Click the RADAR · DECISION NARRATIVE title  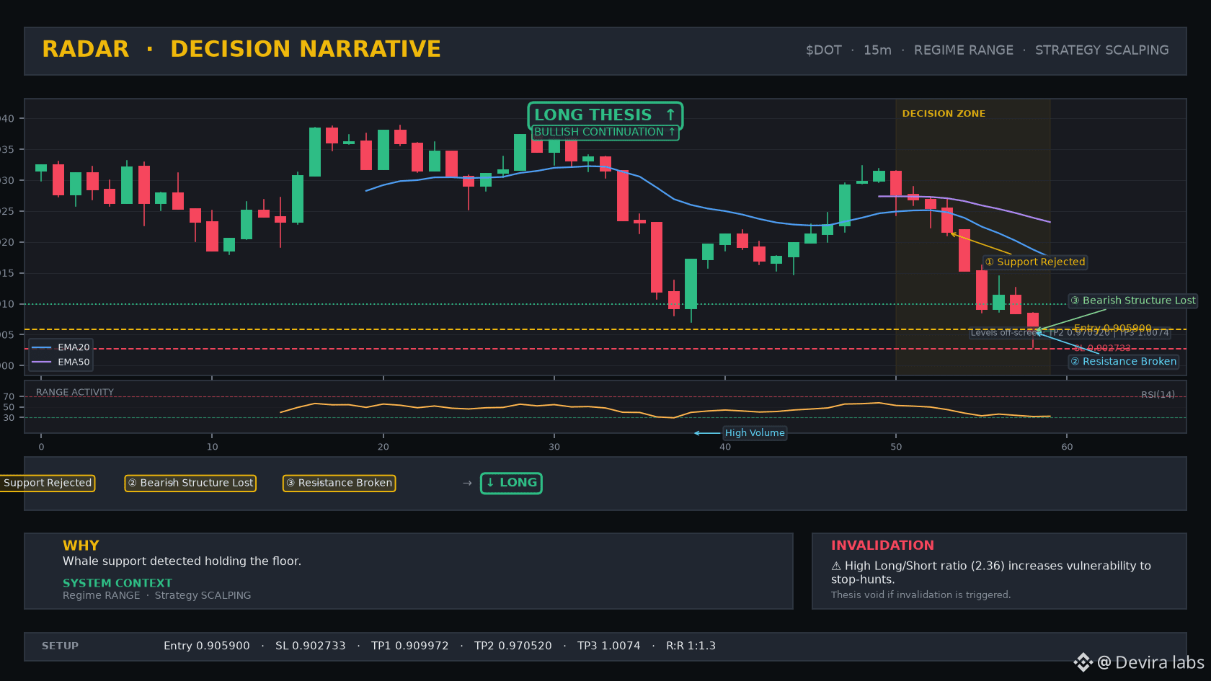(x=241, y=49)
